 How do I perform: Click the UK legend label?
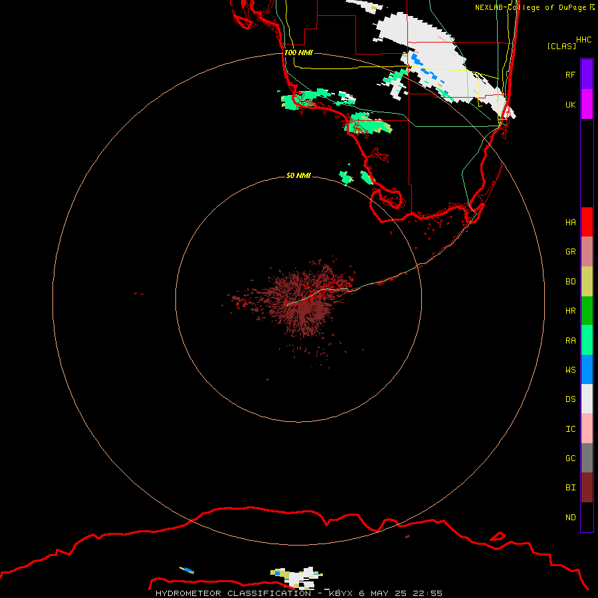click(570, 104)
